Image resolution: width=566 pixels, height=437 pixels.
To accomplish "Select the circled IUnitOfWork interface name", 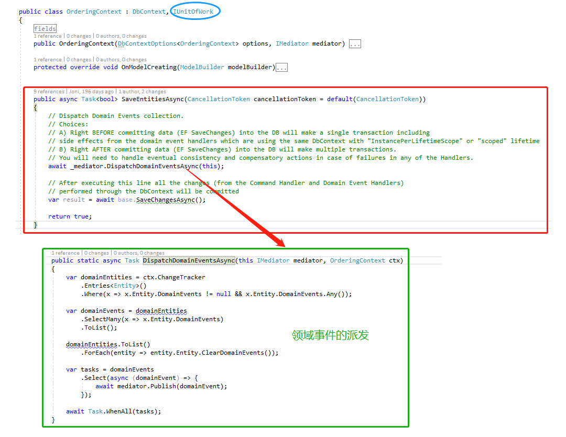I will (193, 12).
